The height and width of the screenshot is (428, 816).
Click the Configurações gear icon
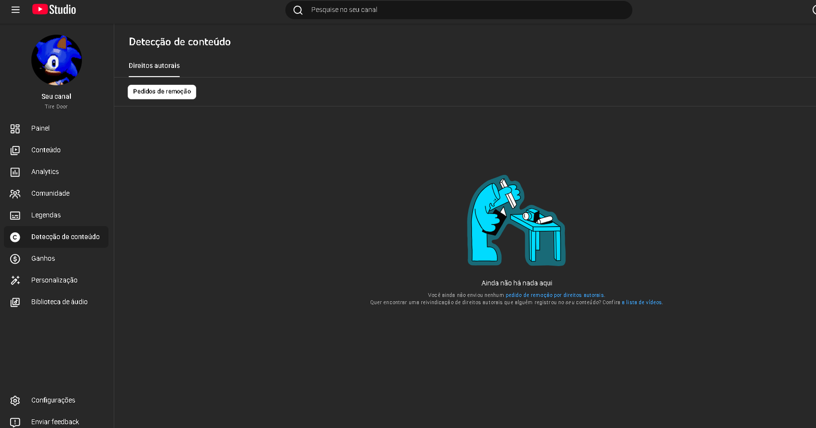pyautogui.click(x=15, y=401)
